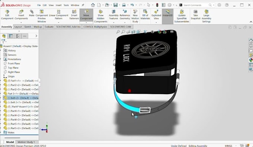The height and width of the screenshot is (147, 253).
Task: Open Reference Geometry tool
Action: [x=125, y=15]
